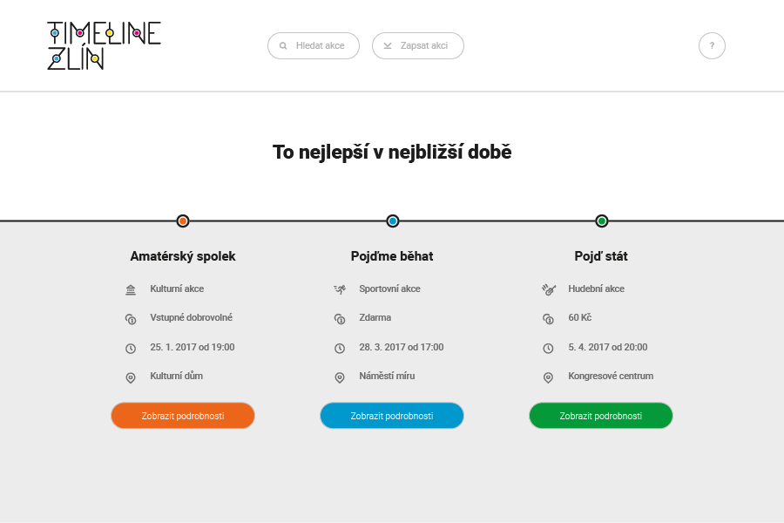Click the Sportovní akce runner icon
Image resolution: width=784 pixels, height=523 pixels.
point(340,289)
